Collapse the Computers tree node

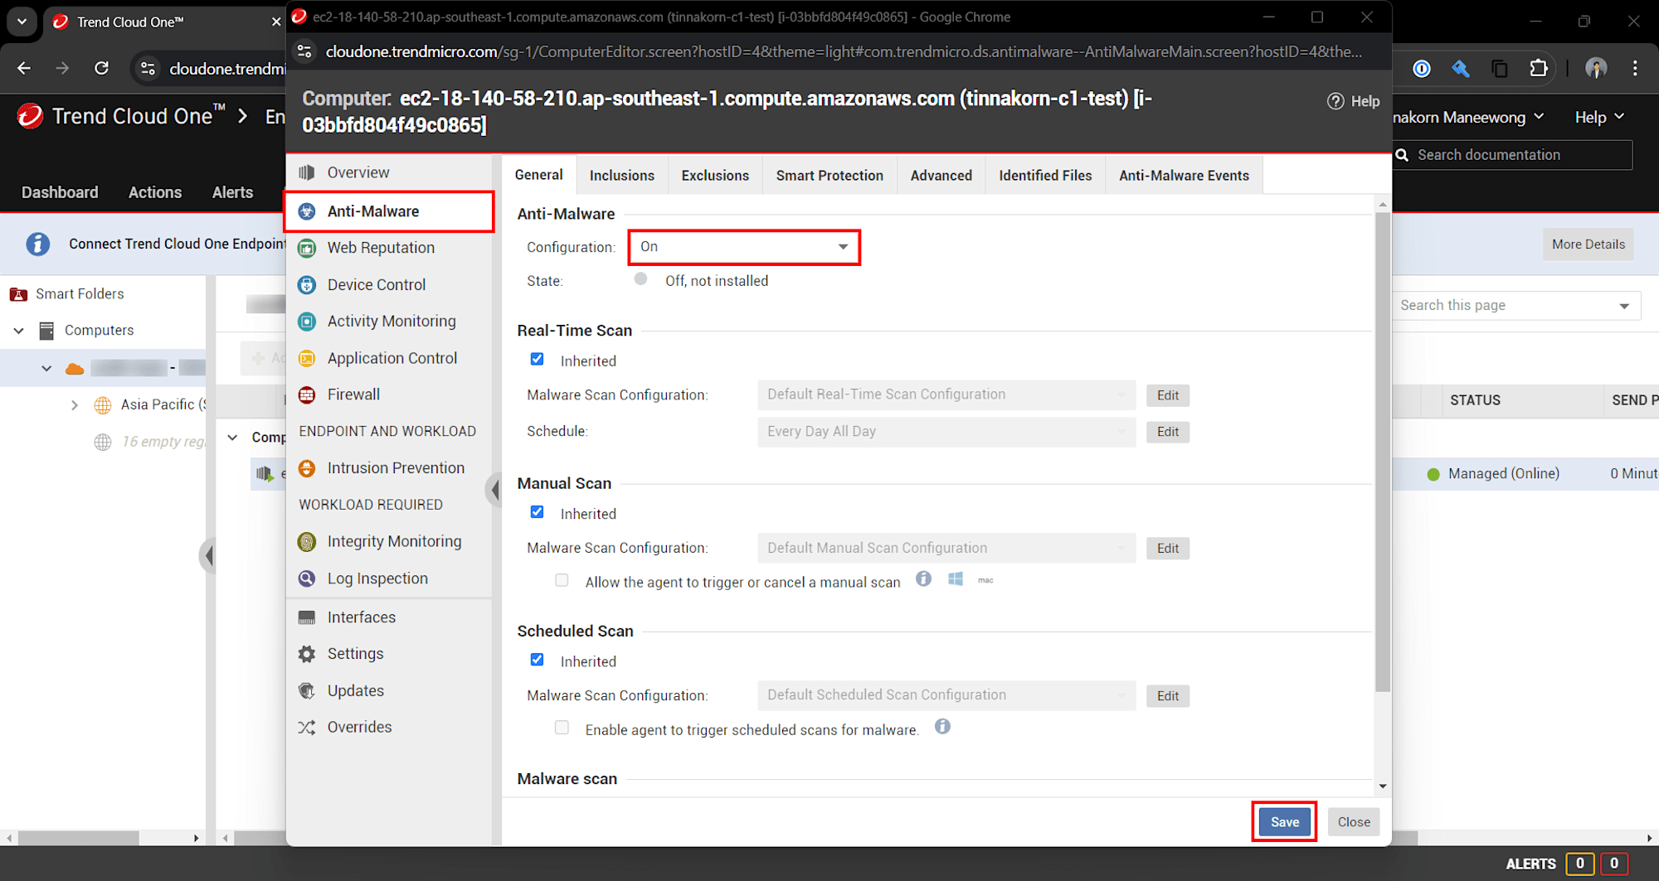(x=18, y=331)
